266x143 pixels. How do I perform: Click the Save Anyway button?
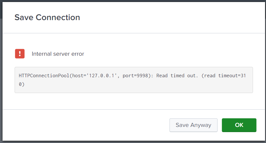tap(193, 125)
